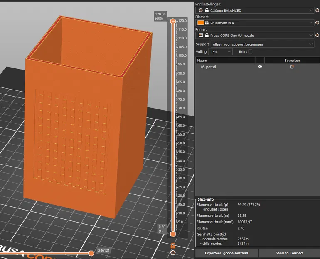The height and width of the screenshot is (259, 320).
Task: Click the printer icon in printer preset
Action: (201, 35)
